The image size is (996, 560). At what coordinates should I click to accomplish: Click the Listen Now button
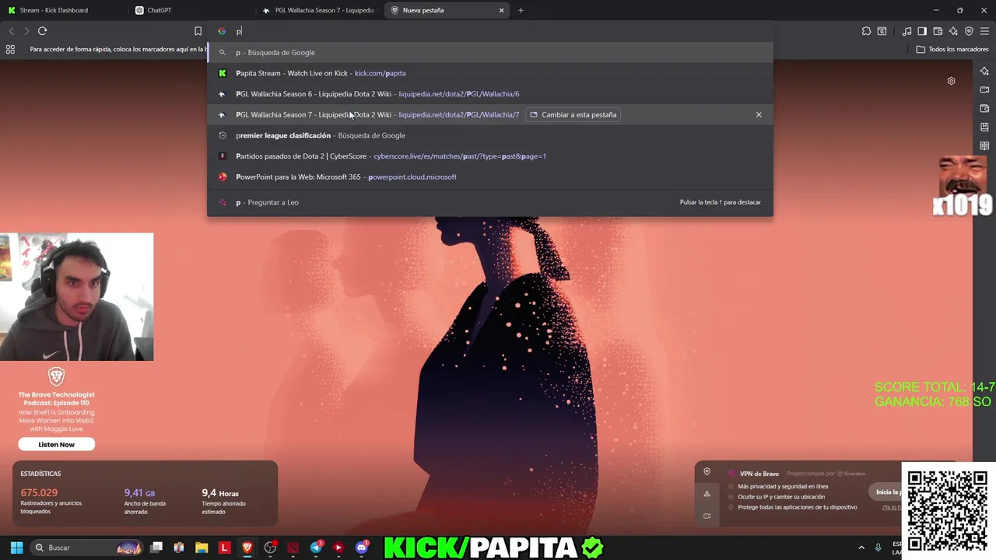[x=57, y=444]
